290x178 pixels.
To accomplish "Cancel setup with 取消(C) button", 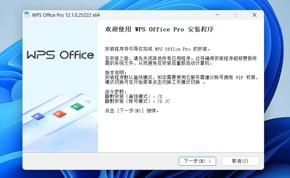I will [241, 161].
